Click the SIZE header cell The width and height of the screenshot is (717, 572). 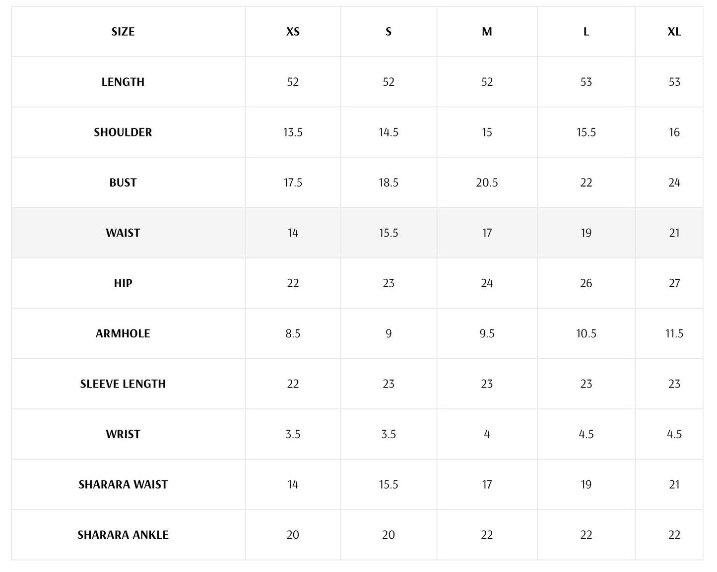pos(123,32)
